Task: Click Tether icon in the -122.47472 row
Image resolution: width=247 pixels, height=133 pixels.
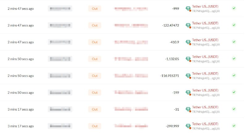Action: pos(188,26)
